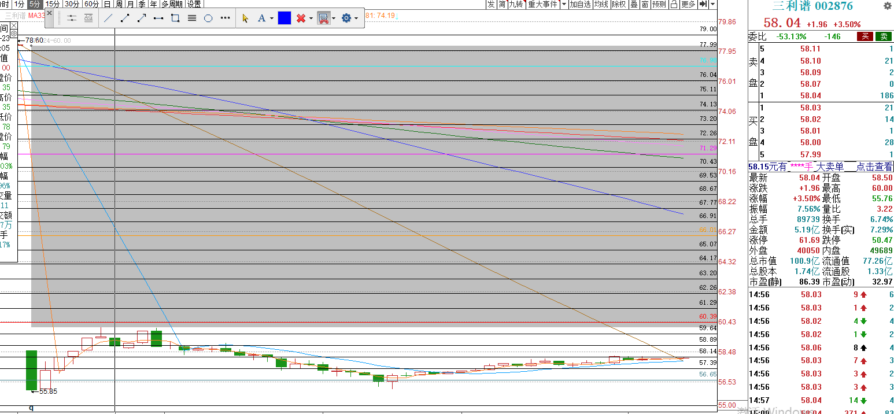The image size is (894, 414).
Task: Select the straight line drawing tool
Action: [108, 18]
